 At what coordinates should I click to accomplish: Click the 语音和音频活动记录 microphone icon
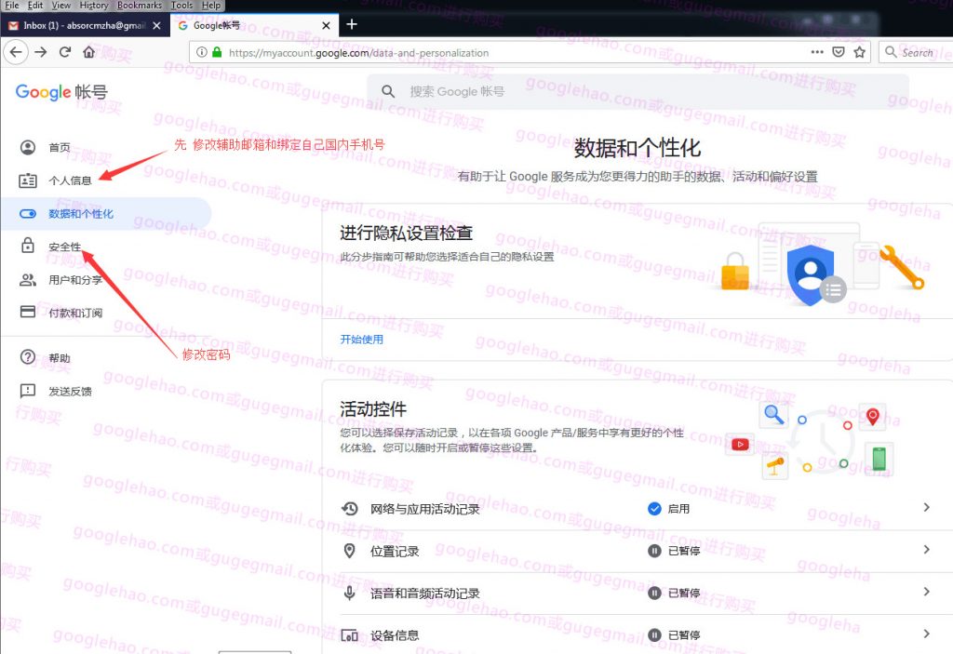[350, 593]
